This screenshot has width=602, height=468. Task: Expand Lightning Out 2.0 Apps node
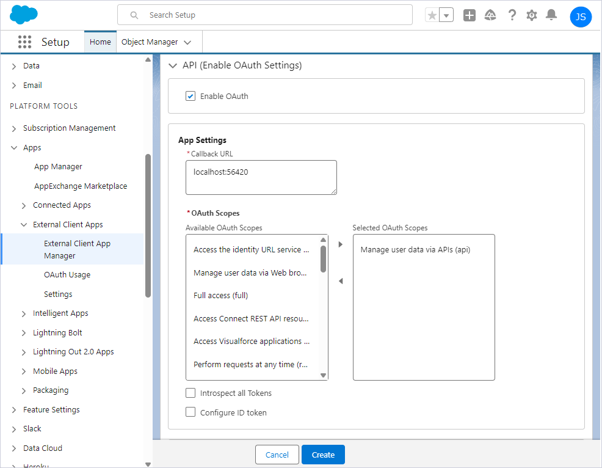(x=24, y=353)
